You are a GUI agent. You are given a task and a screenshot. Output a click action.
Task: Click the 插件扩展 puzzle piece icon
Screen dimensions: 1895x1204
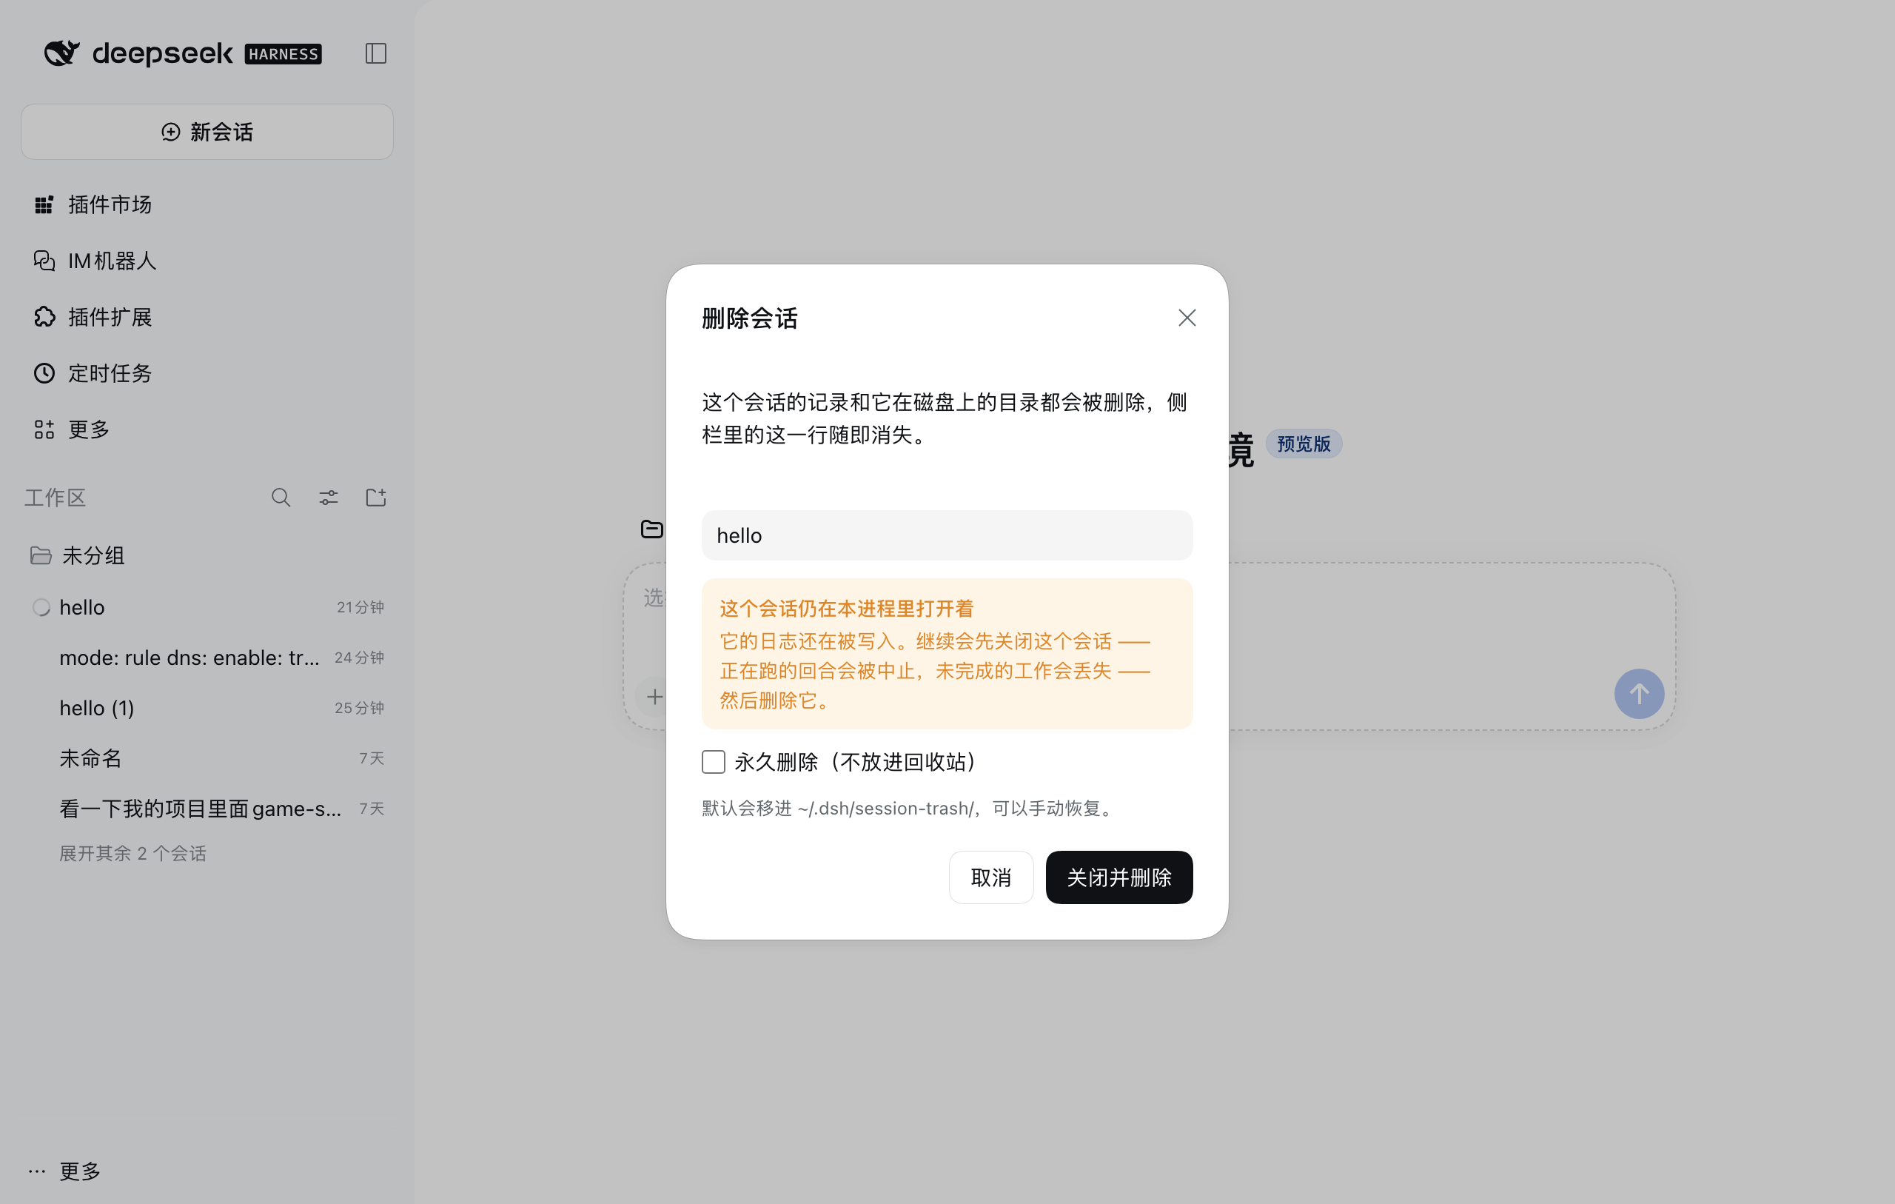pyautogui.click(x=44, y=317)
